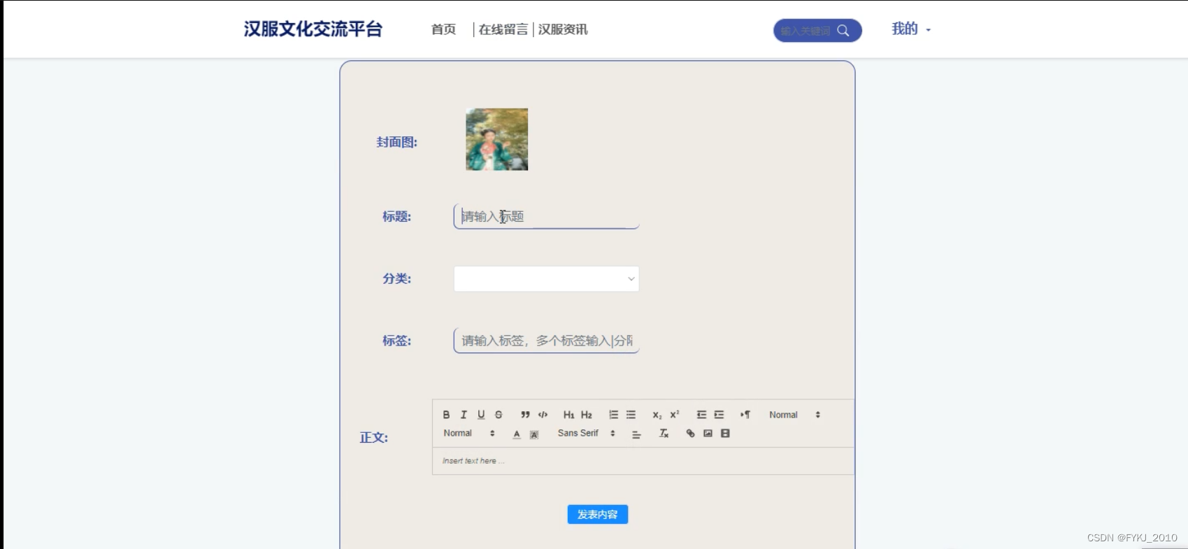Toggle bold formatting in the editor
The width and height of the screenshot is (1188, 549).
pos(446,415)
